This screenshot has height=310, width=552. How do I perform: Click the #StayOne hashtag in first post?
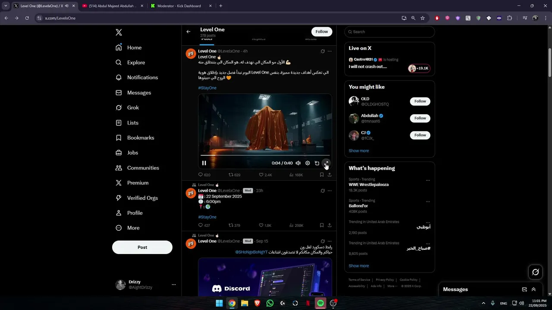(x=207, y=88)
